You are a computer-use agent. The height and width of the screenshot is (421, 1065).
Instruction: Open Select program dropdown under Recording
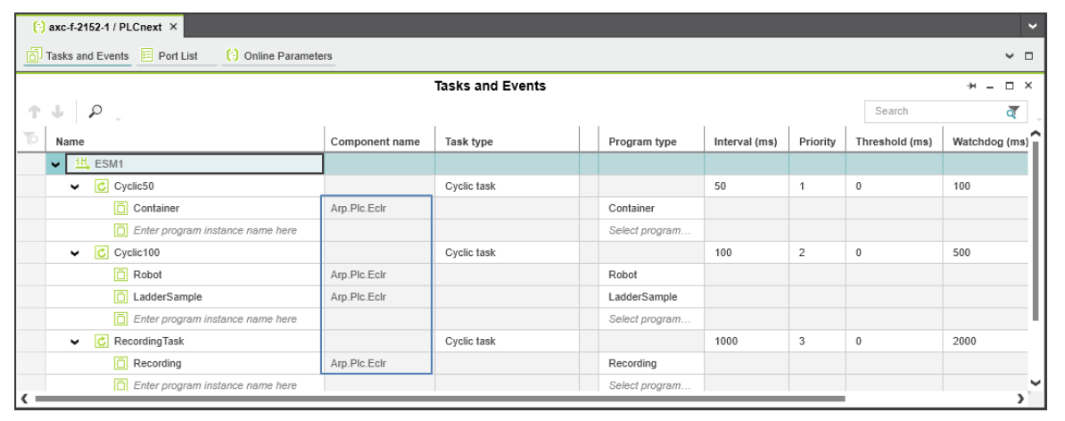pos(650,385)
